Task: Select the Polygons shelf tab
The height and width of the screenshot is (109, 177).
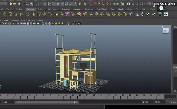Action: click(31, 9)
